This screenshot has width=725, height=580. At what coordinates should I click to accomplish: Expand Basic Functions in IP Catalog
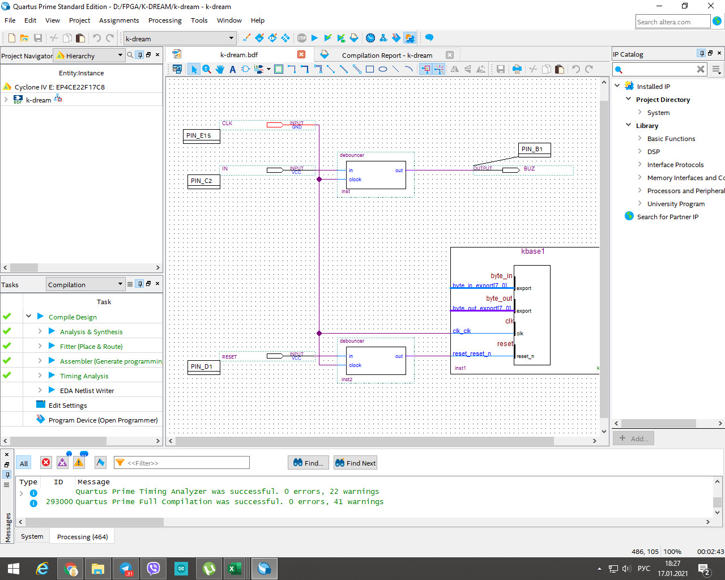coord(640,138)
